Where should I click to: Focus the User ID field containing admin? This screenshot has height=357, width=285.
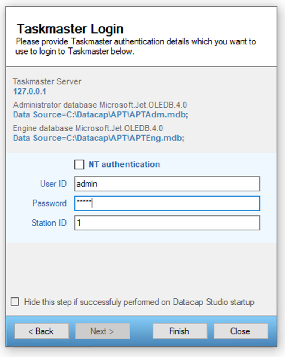(x=167, y=184)
